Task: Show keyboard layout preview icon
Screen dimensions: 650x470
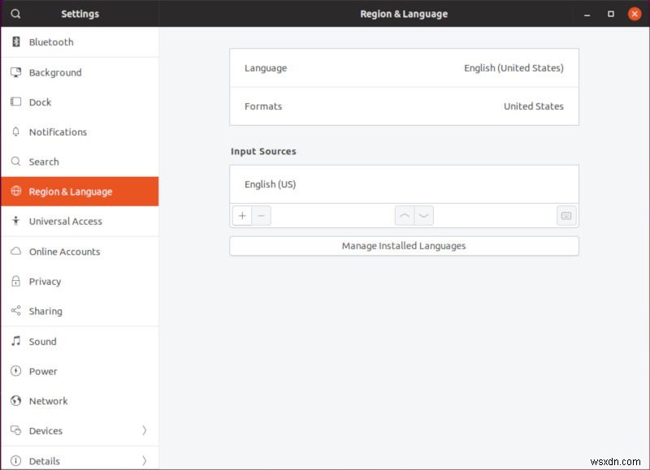Action: click(566, 216)
